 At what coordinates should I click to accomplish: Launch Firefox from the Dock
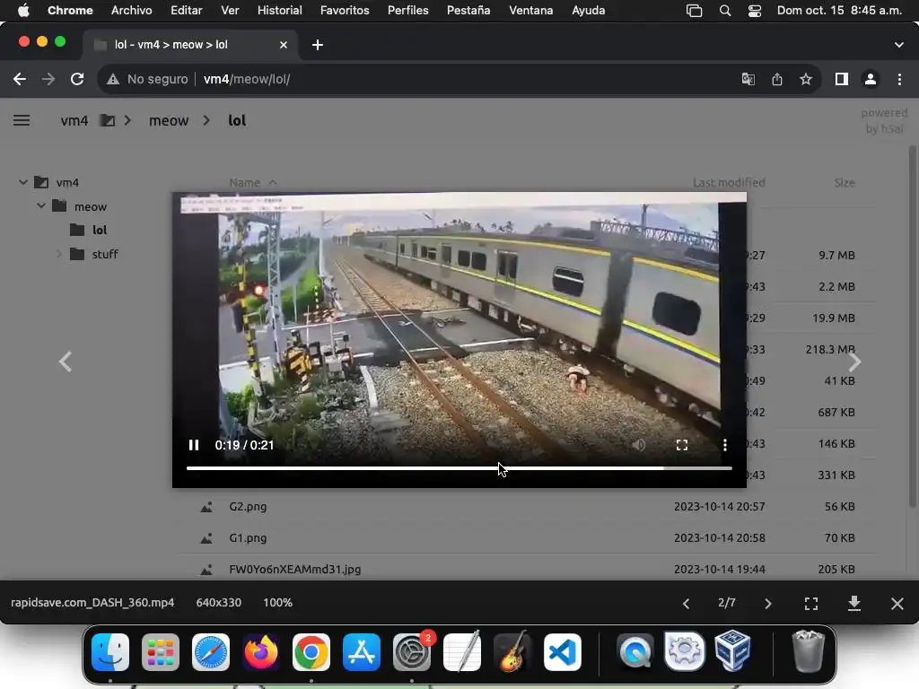click(261, 652)
